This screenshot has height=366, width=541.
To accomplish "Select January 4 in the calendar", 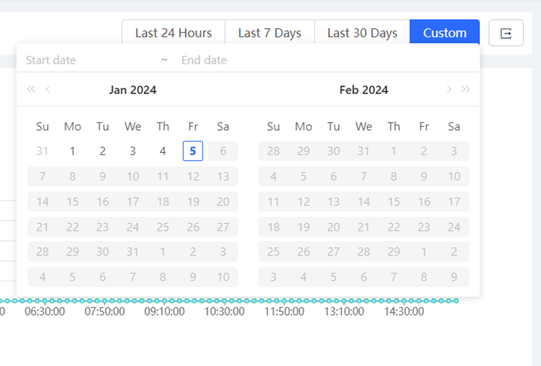I will [x=163, y=151].
